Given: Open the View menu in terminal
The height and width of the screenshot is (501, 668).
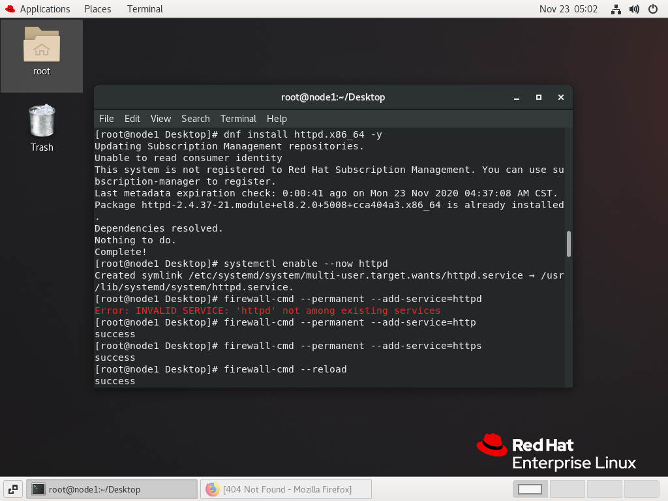Looking at the screenshot, I should tap(160, 119).
